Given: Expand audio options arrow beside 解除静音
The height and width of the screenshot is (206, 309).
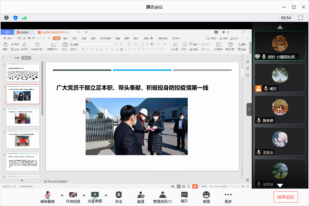Looking at the screenshot, I should (62, 195).
